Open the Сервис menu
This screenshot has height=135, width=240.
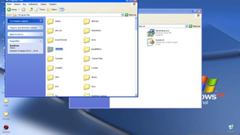(43, 4)
